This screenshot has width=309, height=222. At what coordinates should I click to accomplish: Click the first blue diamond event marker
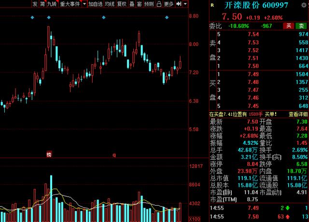click(32, 17)
